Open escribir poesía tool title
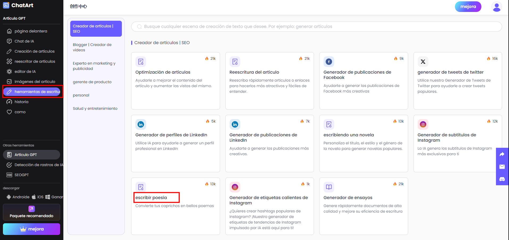 click(151, 197)
